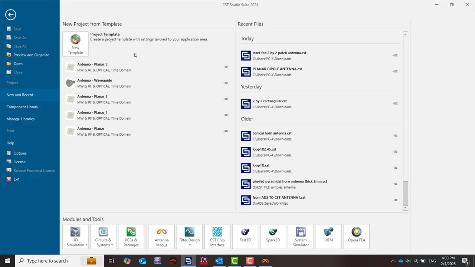The height and width of the screenshot is (267, 475).
Task: Open Task View on taskbar
Action: pos(111,261)
